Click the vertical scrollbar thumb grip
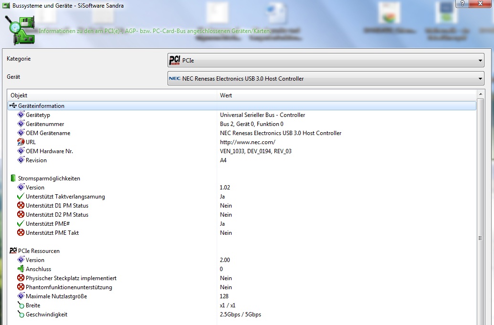The width and height of the screenshot is (494, 325). pyautogui.click(x=481, y=238)
